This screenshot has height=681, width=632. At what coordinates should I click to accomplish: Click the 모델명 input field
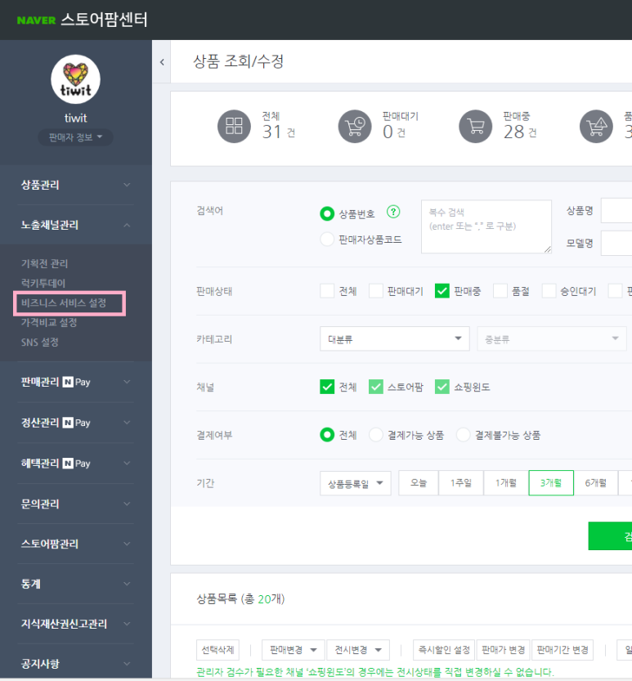point(616,244)
